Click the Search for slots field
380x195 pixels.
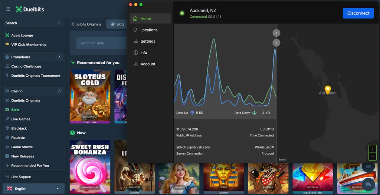[x=102, y=43]
